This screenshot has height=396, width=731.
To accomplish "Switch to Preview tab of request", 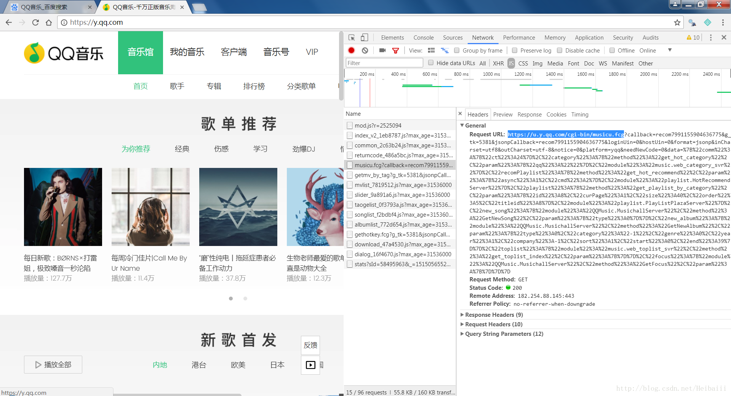I will (503, 114).
